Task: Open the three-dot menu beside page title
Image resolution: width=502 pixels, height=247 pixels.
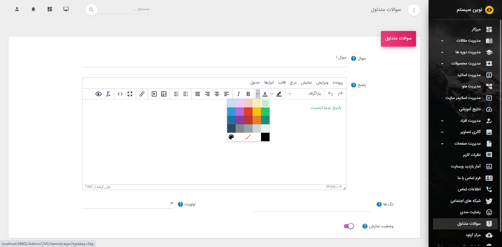Action: [x=414, y=10]
